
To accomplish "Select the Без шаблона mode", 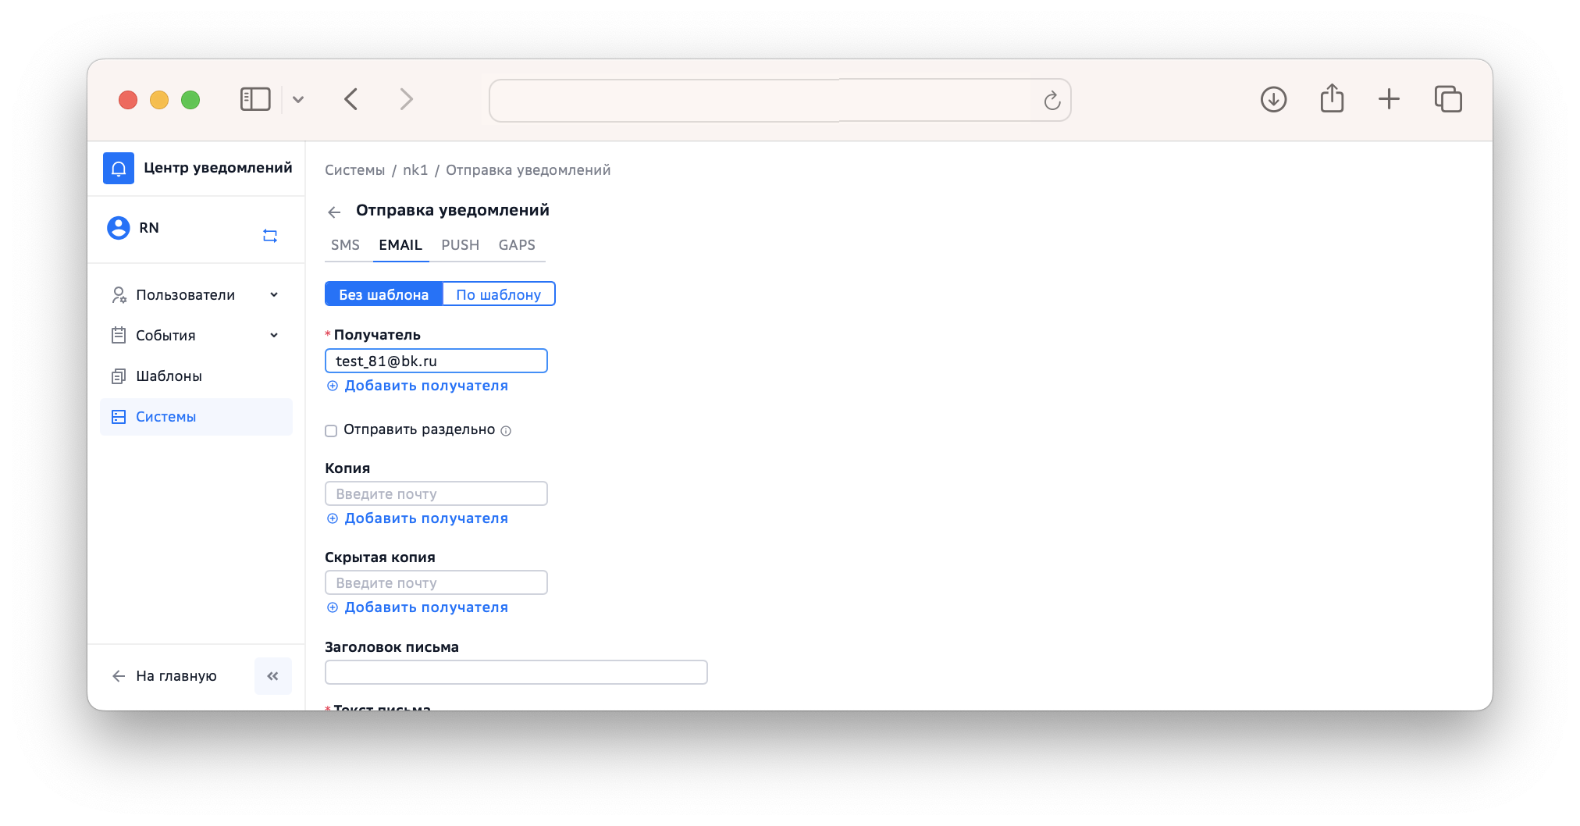I will (383, 294).
